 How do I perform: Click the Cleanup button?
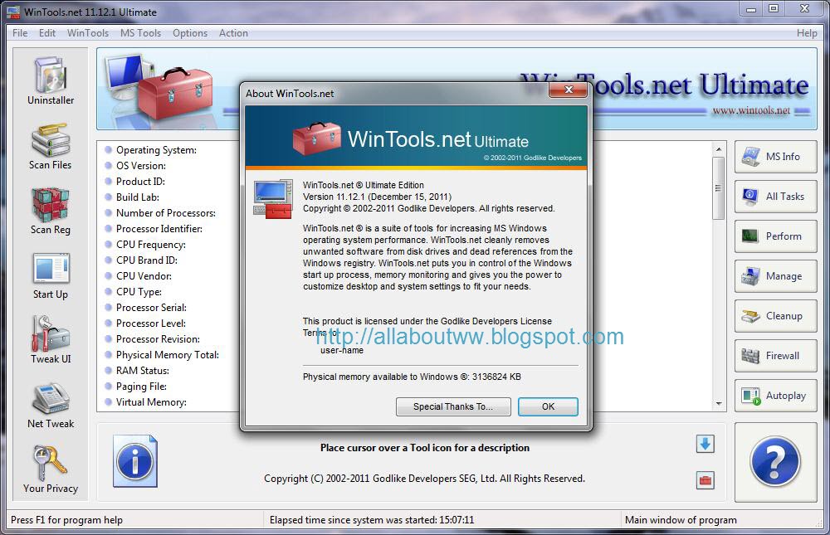pos(775,316)
